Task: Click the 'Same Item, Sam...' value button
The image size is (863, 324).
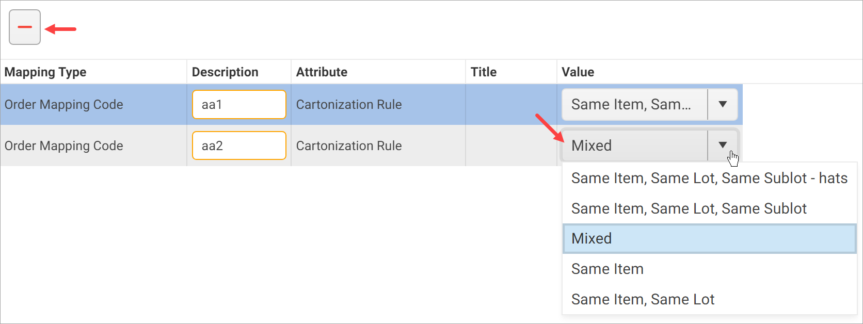Action: click(x=634, y=104)
